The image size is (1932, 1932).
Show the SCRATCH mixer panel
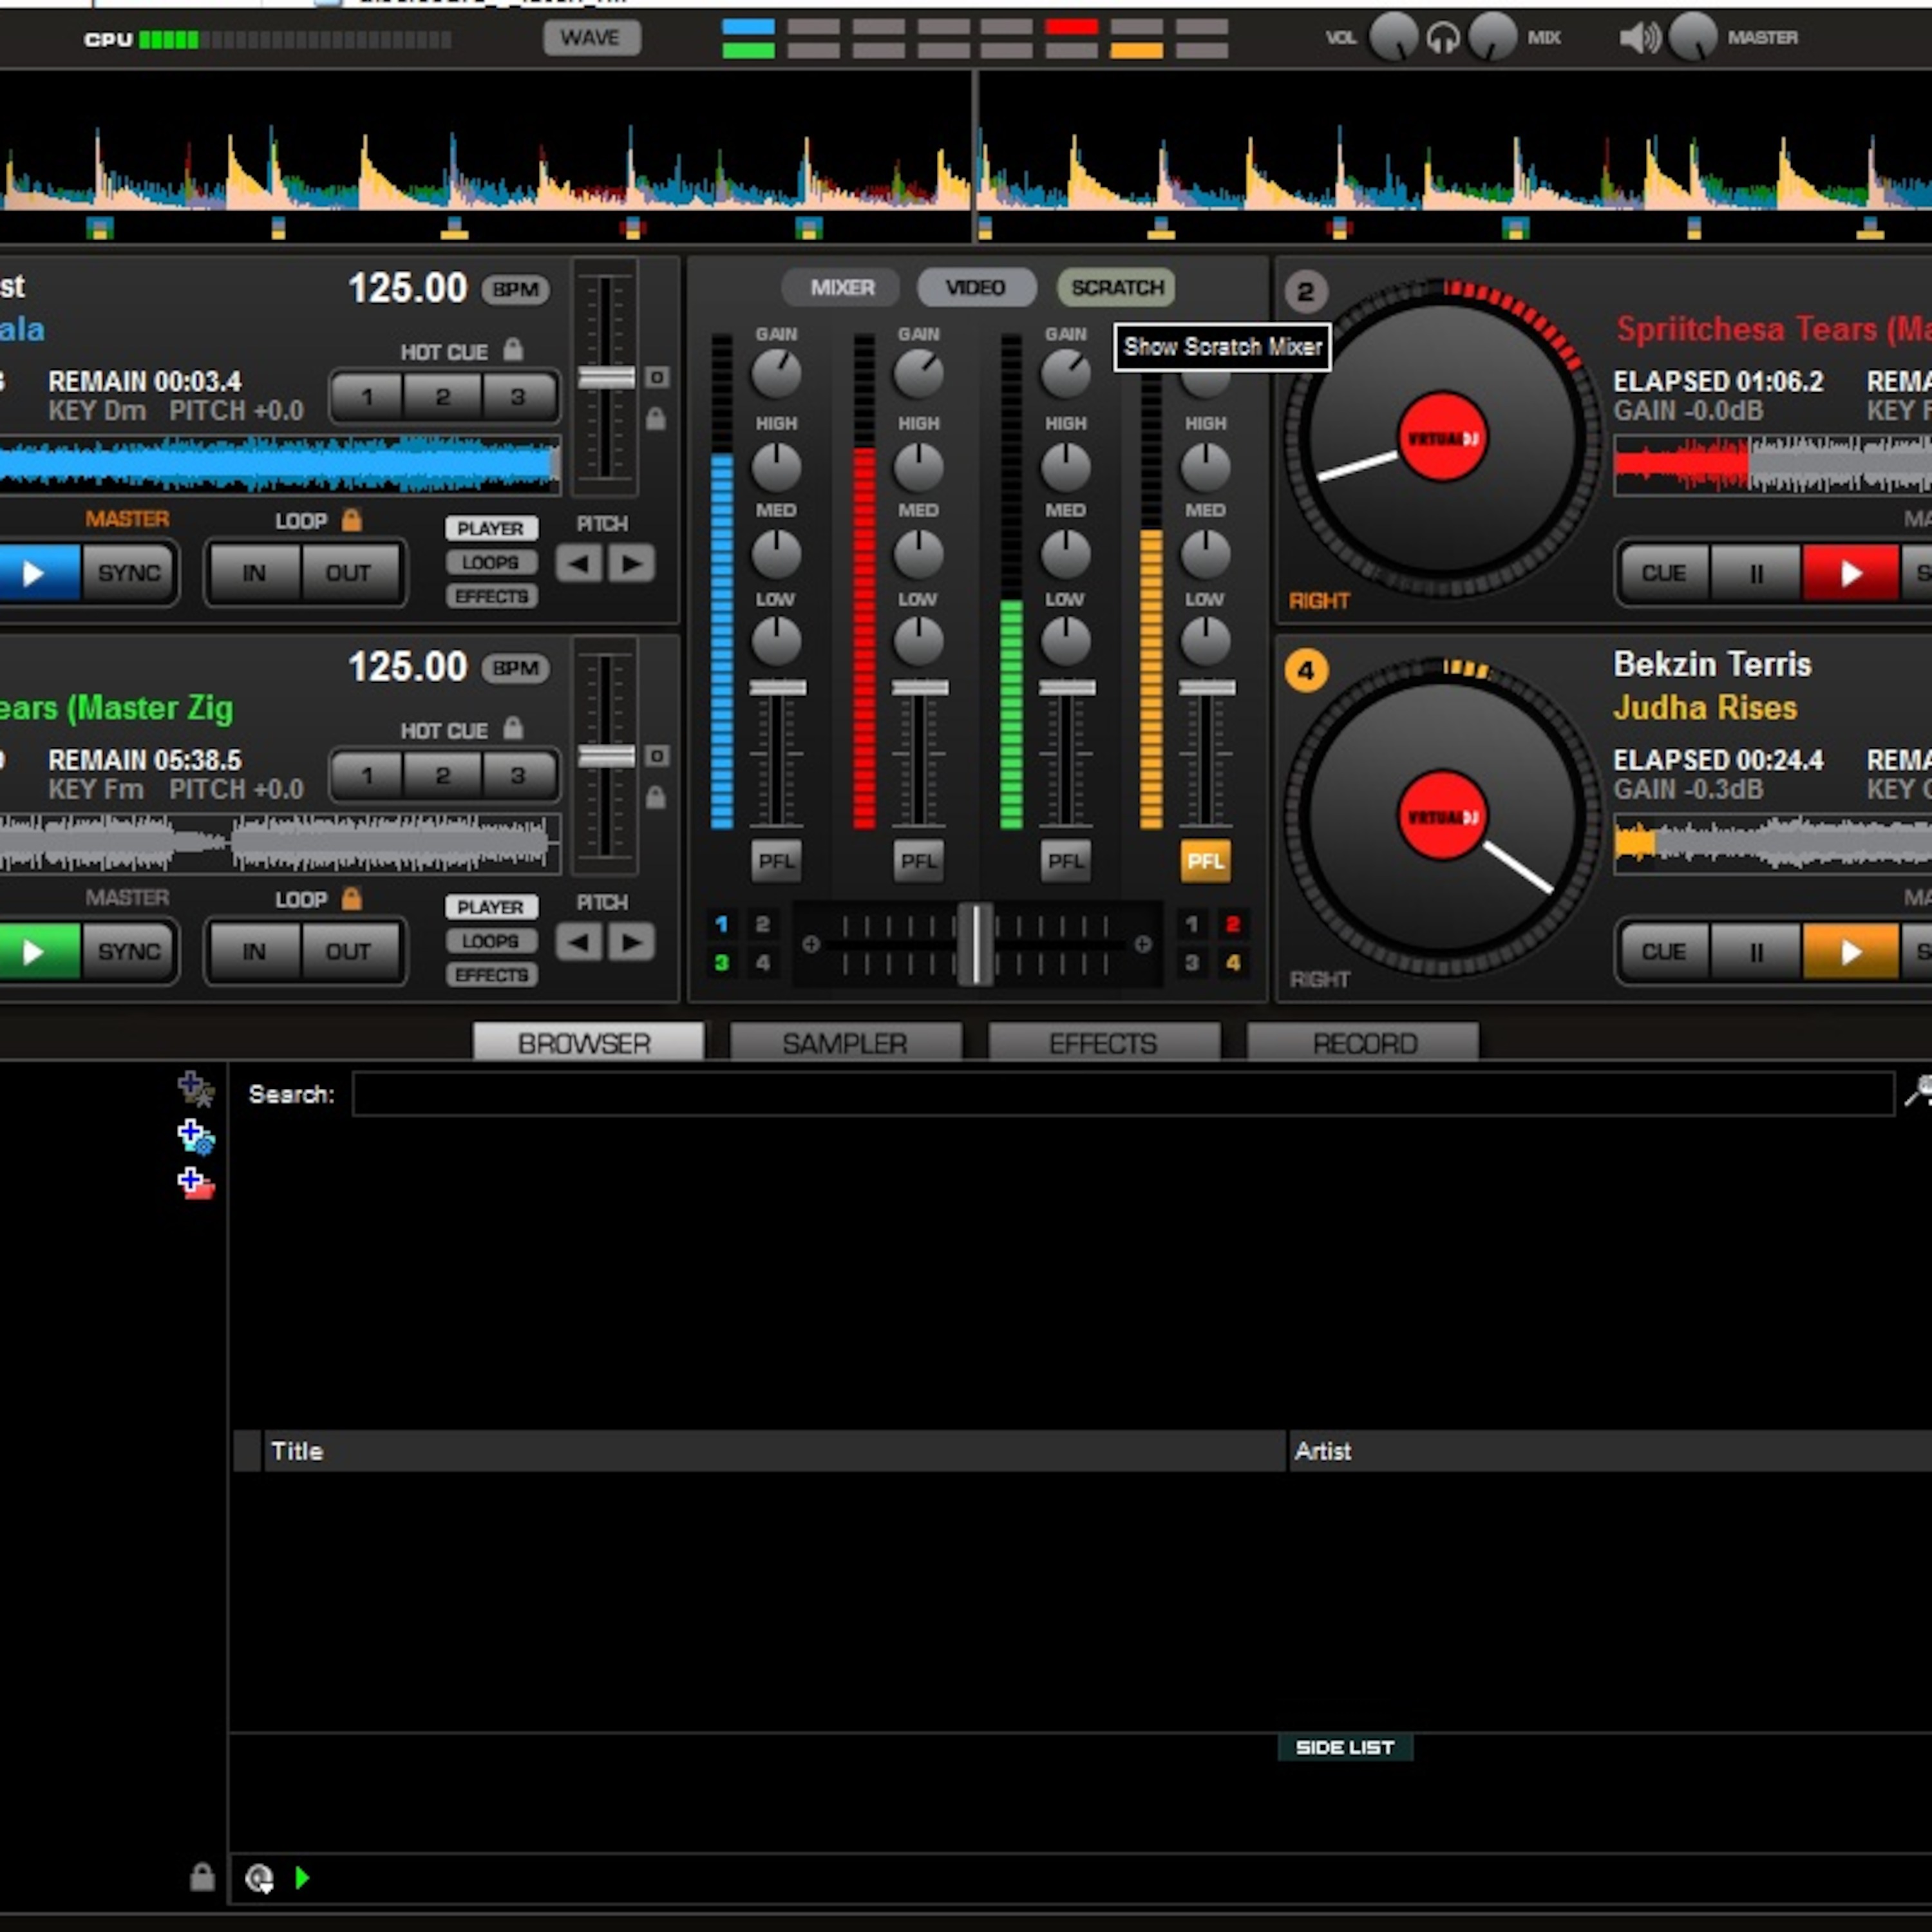pos(1117,288)
